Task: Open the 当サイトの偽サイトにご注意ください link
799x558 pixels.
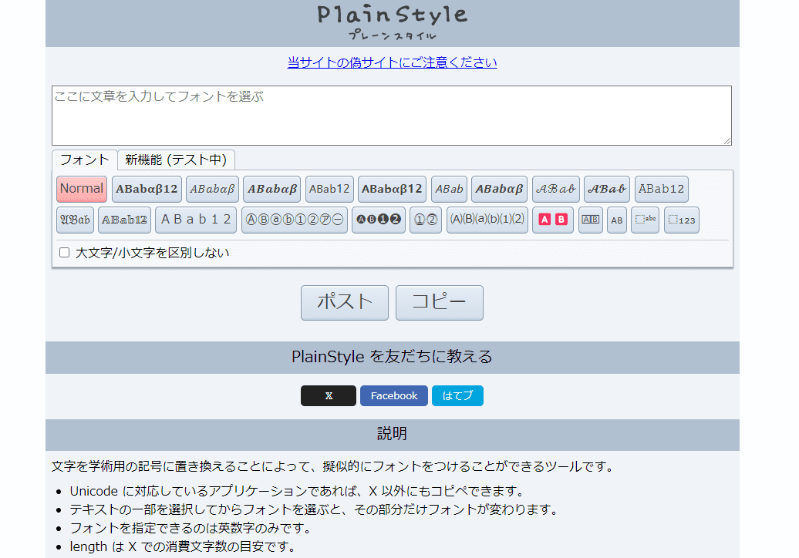Action: (x=393, y=62)
